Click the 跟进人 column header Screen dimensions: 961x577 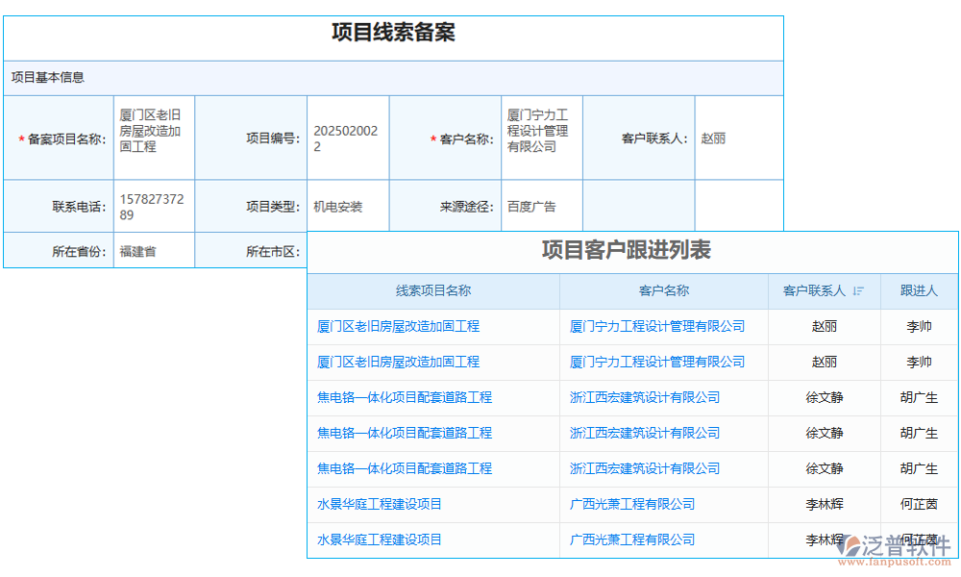pyautogui.click(x=919, y=291)
